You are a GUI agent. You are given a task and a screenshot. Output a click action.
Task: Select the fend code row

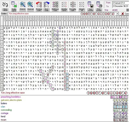click(x=64, y=116)
